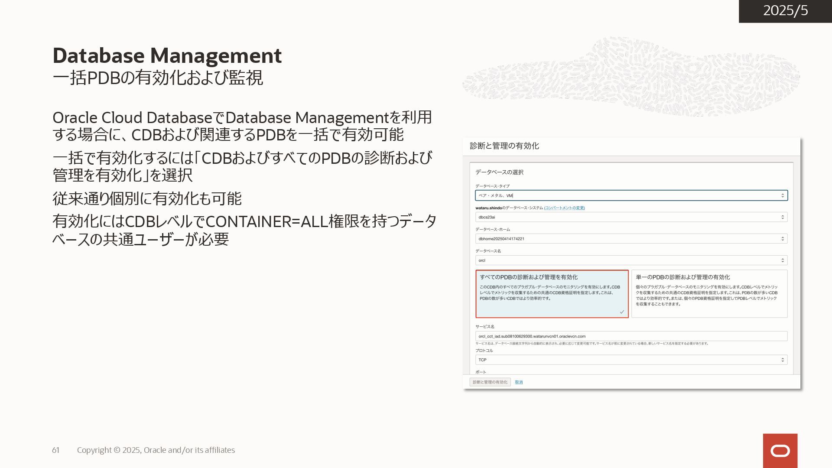This screenshot has width=832, height=468.
Task: Click the 2025/5 date label
Action: (785, 10)
